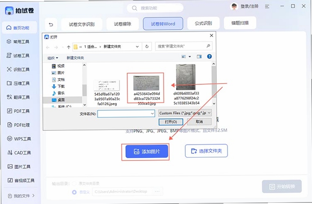
Task: Click the 登录/注册 link
Action: 250,6
